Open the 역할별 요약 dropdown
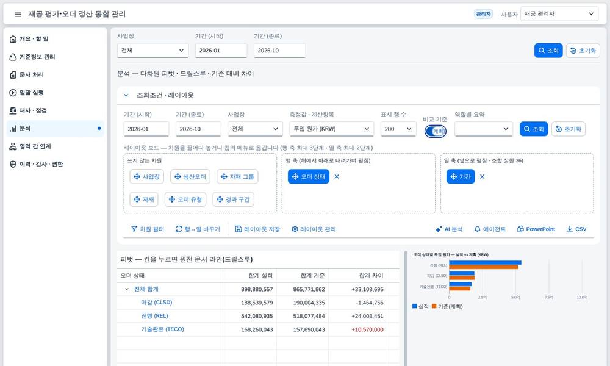 [x=483, y=129]
